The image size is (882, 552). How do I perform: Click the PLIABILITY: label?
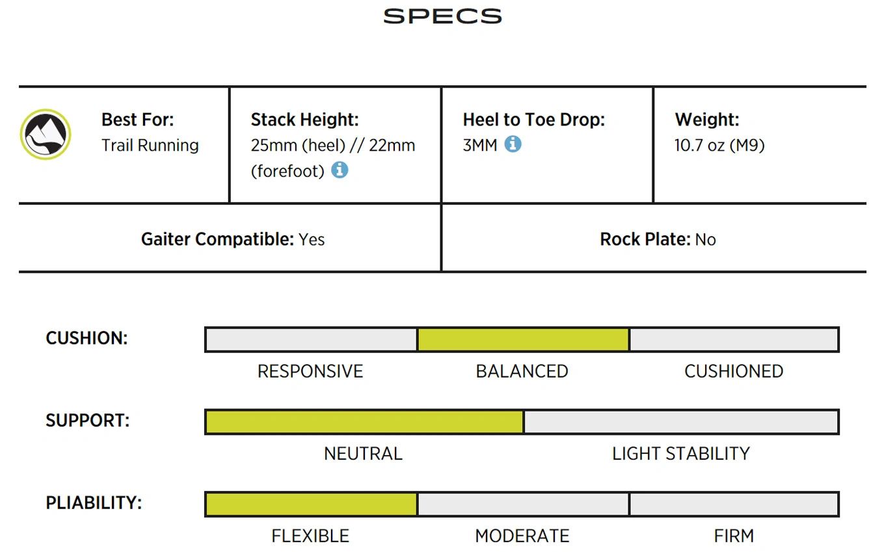click(x=94, y=503)
